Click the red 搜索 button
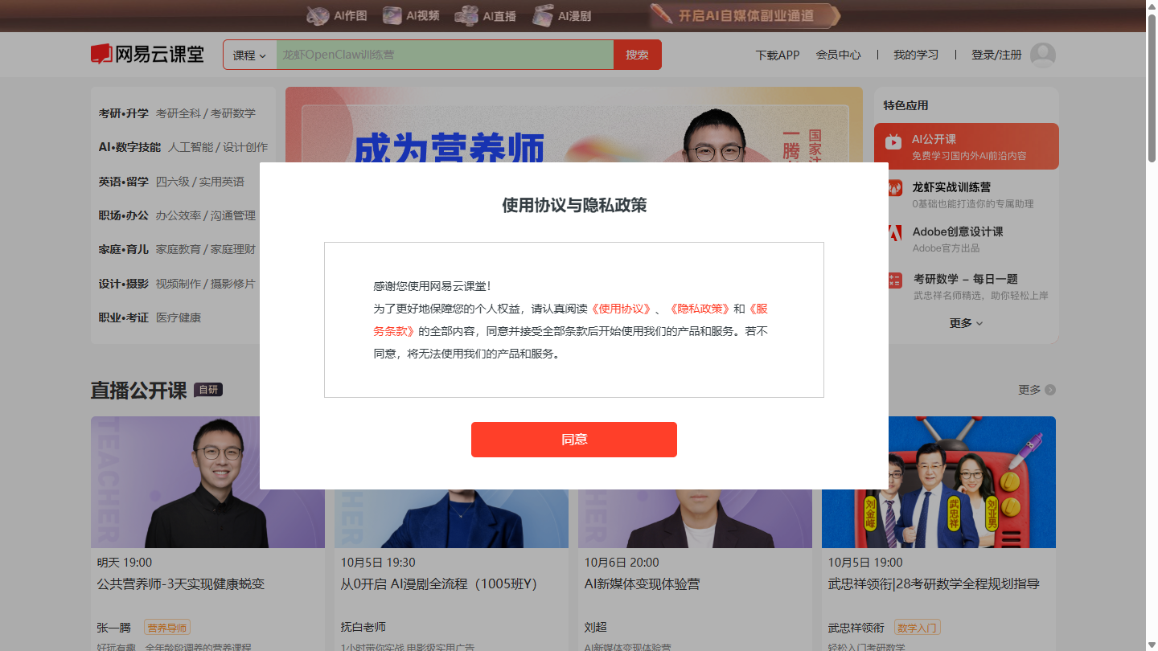The image size is (1158, 651). pyautogui.click(x=637, y=55)
